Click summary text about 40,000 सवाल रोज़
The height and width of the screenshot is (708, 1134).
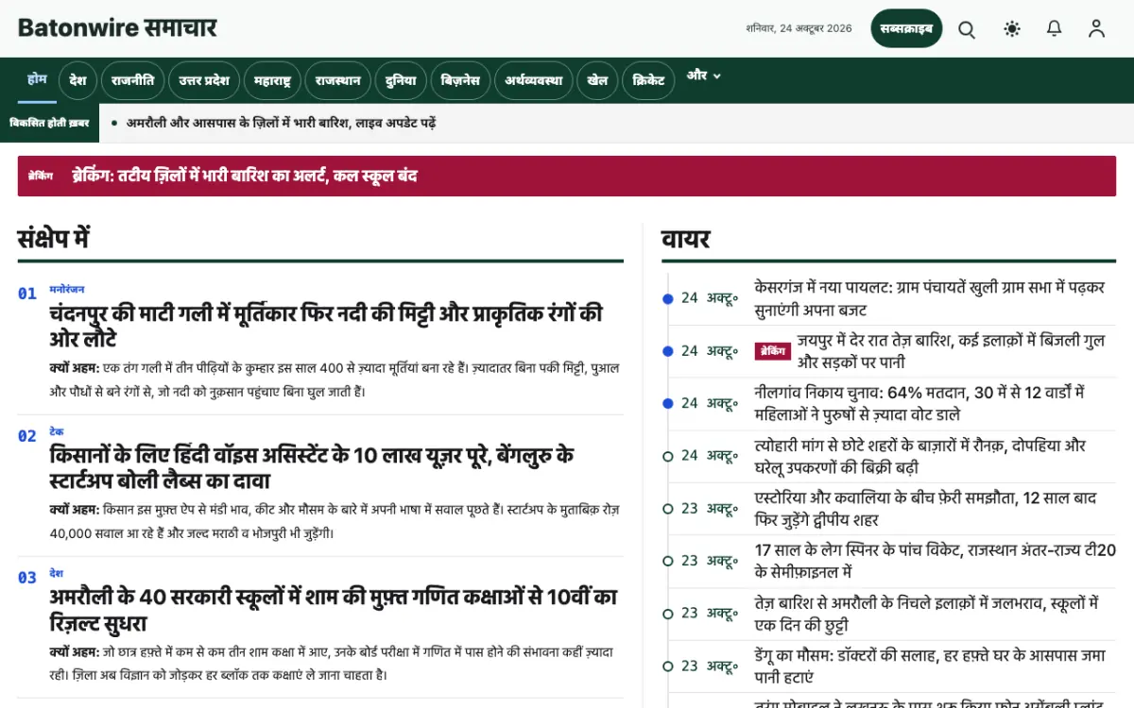335,521
